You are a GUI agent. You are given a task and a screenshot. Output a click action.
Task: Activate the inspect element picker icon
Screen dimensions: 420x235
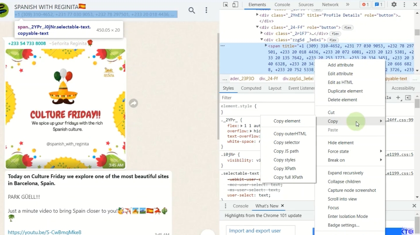pos(225,5)
